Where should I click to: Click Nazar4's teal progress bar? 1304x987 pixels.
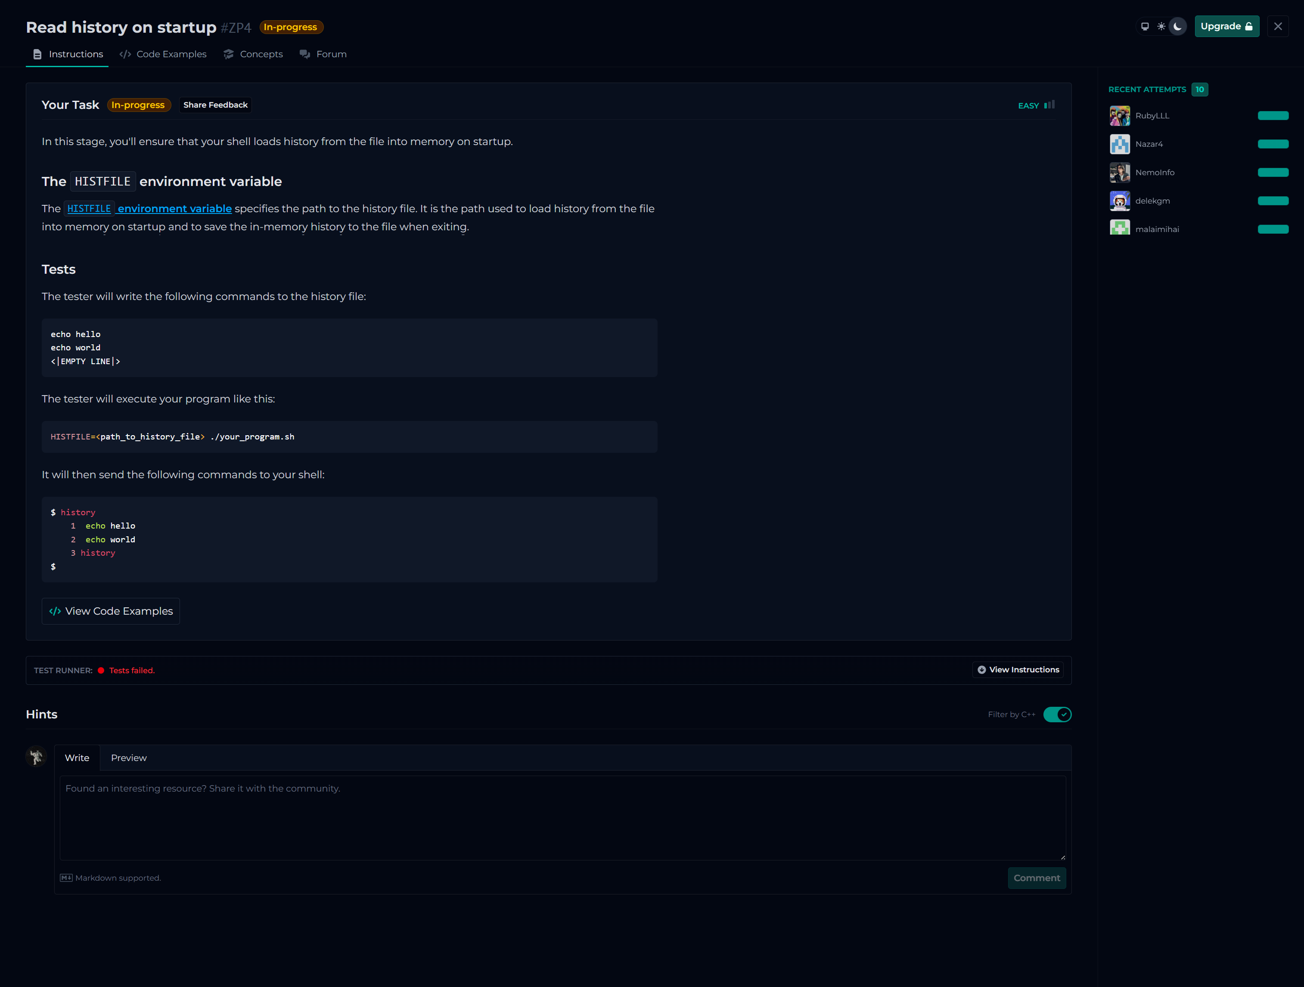[x=1273, y=144]
